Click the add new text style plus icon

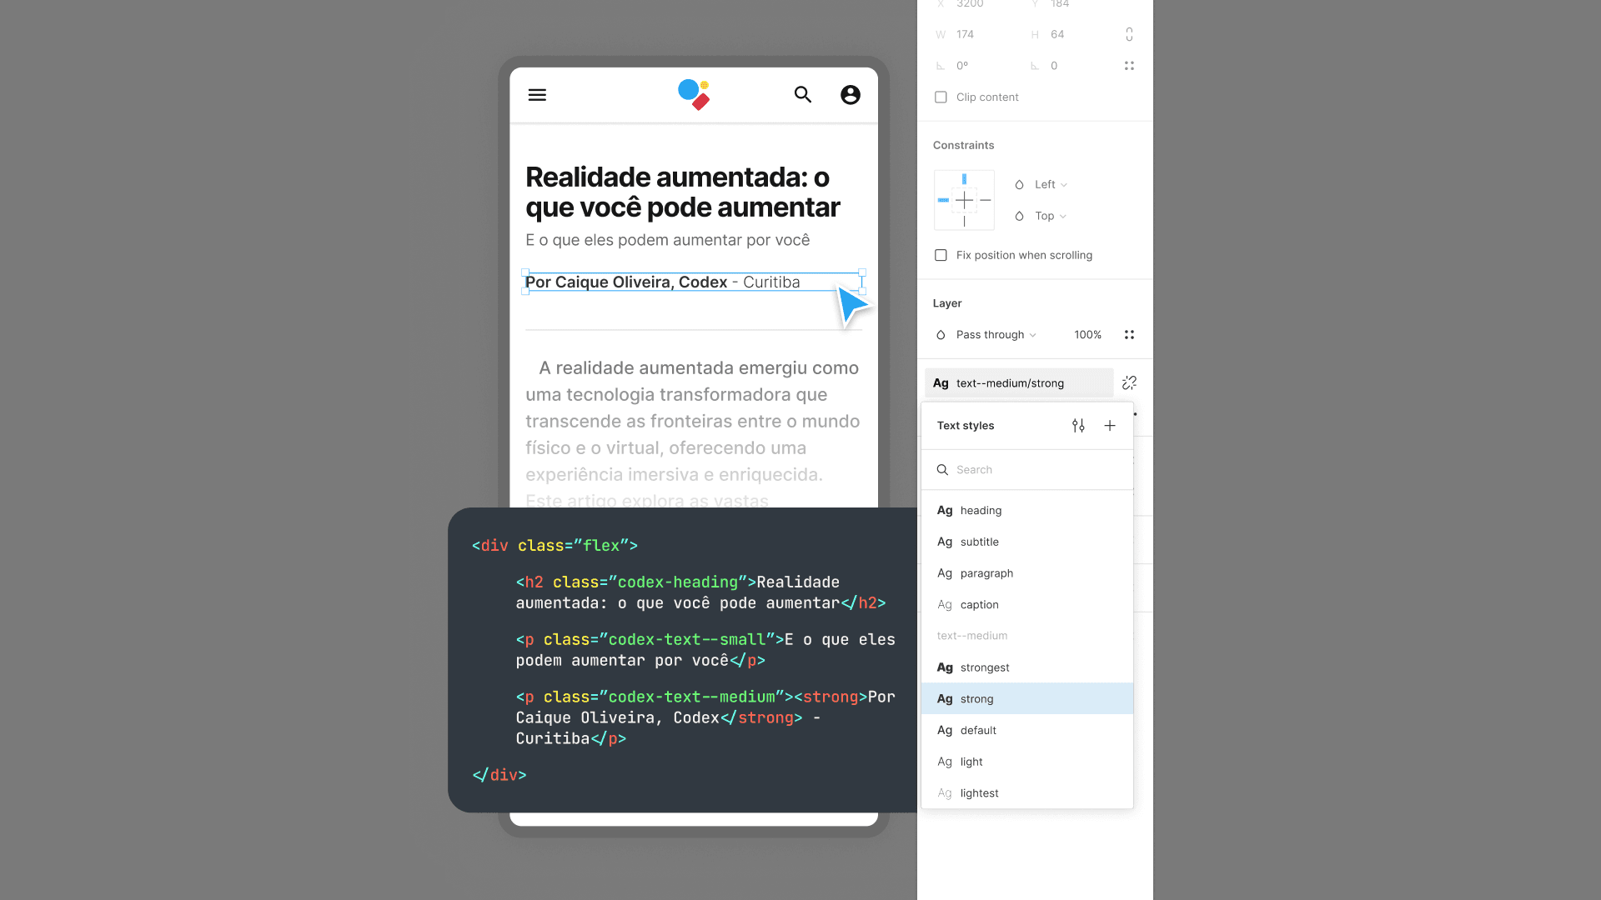pyautogui.click(x=1110, y=425)
